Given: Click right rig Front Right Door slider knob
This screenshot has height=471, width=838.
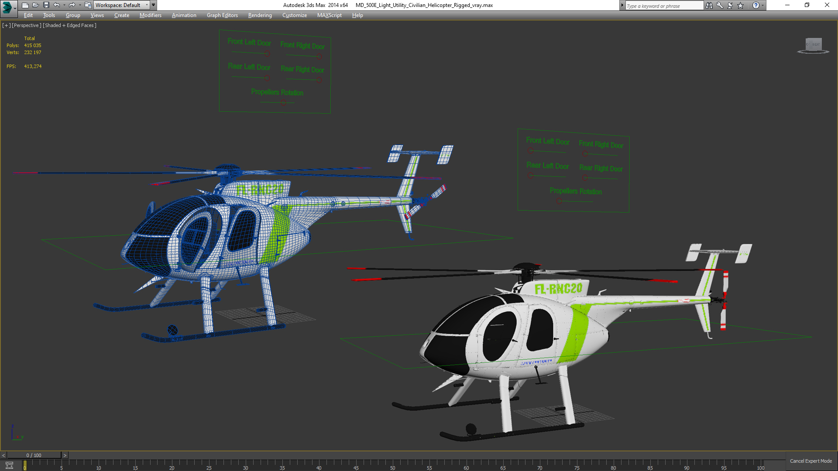Looking at the screenshot, I should tap(584, 154).
